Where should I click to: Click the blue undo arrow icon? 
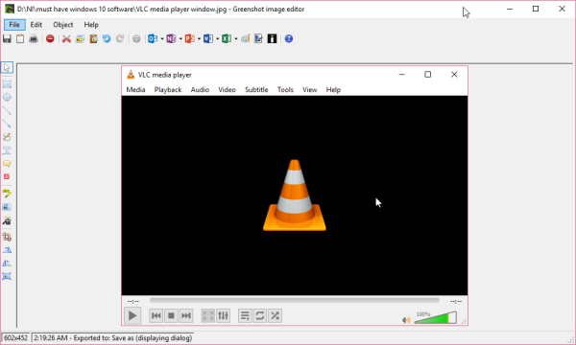coord(107,38)
